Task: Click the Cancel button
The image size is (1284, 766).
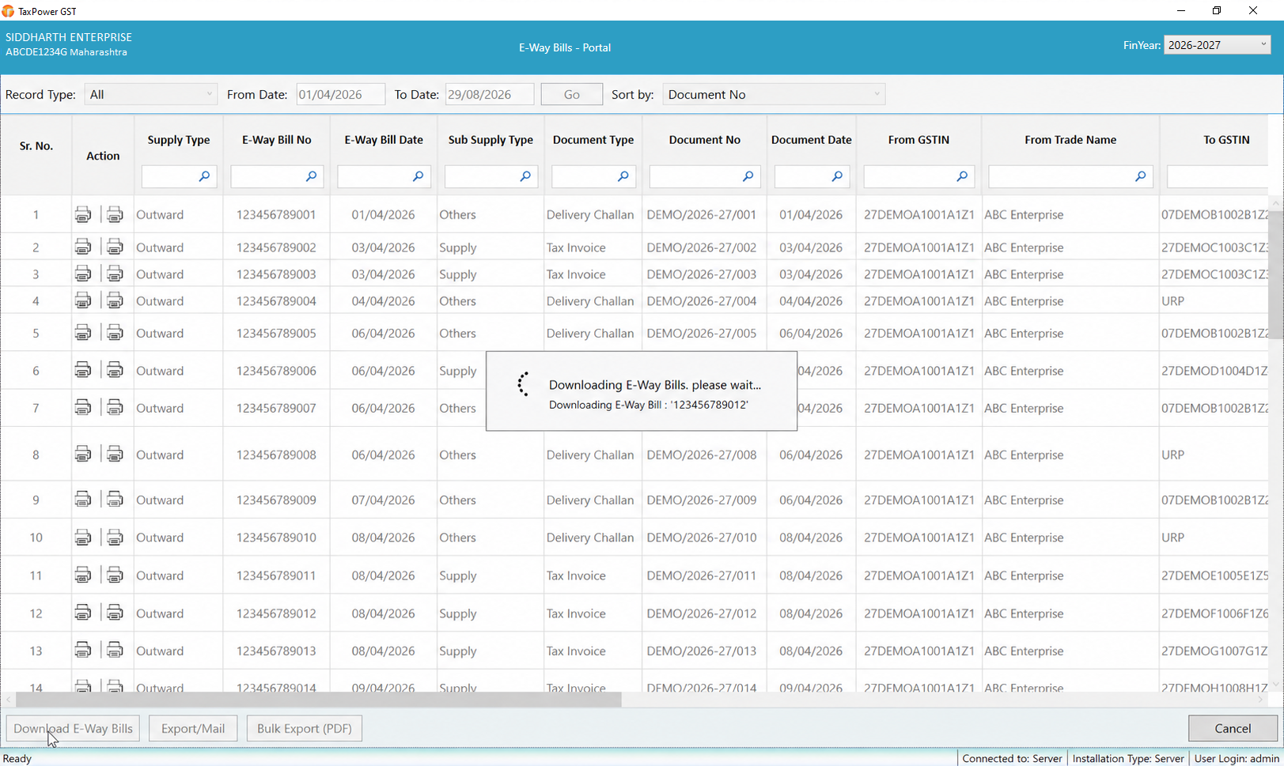Action: click(1233, 728)
